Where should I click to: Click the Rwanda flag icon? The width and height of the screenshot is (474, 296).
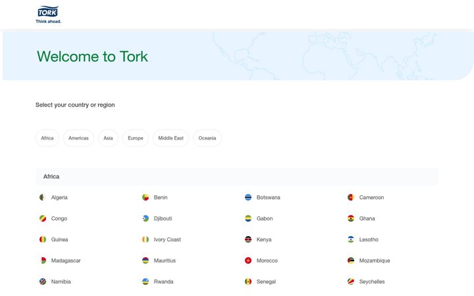(x=145, y=282)
